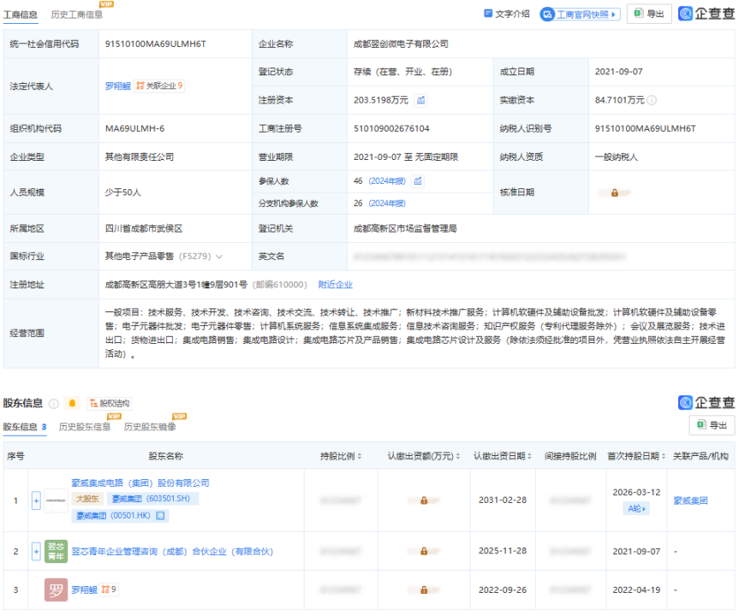Click 成都高新区市场监督管理局 registration authority

pos(405,229)
